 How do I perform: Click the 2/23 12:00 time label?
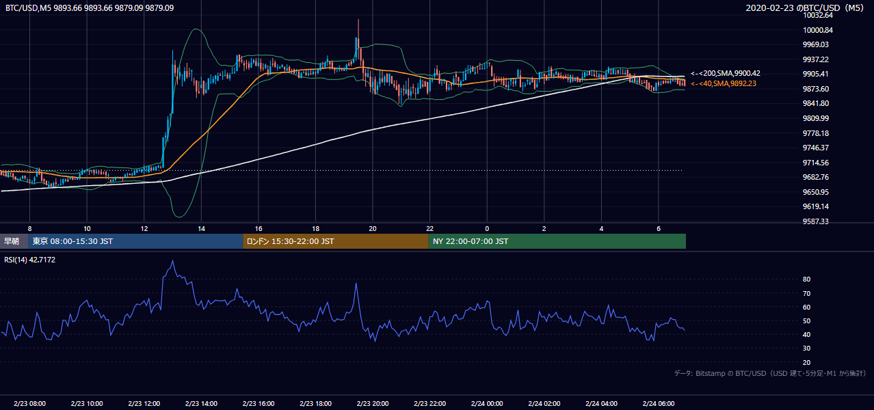coord(144,404)
